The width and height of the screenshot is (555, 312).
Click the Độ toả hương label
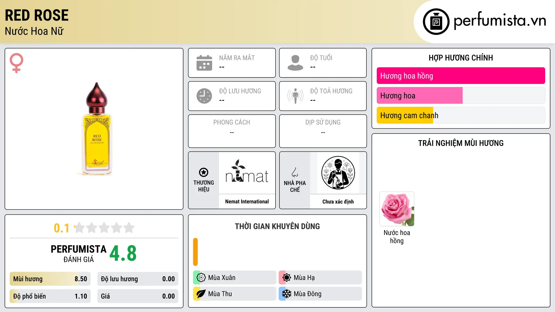click(331, 91)
